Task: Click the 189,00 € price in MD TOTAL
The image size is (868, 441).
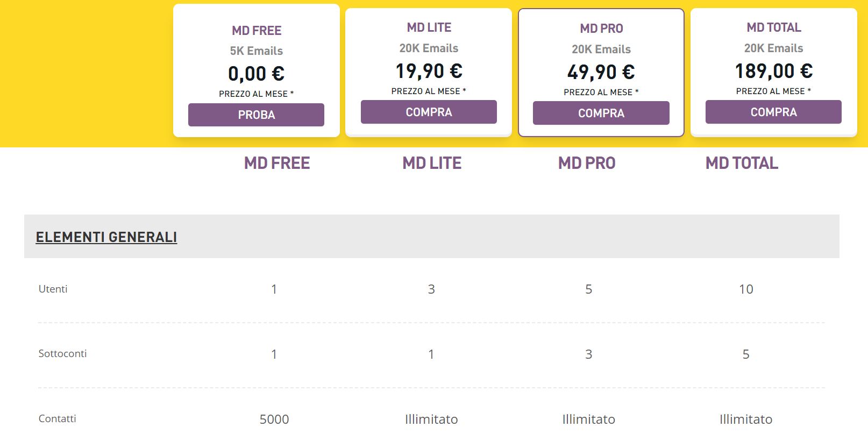Action: click(774, 71)
